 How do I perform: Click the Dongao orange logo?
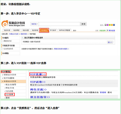[x=5, y=24]
